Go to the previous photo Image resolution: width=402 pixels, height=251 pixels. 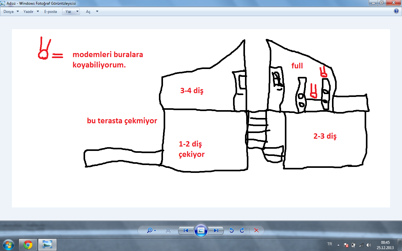pos(186,230)
